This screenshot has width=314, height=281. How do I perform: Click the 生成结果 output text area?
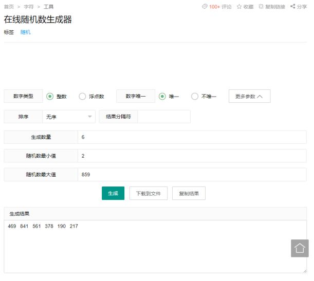click(x=155, y=247)
